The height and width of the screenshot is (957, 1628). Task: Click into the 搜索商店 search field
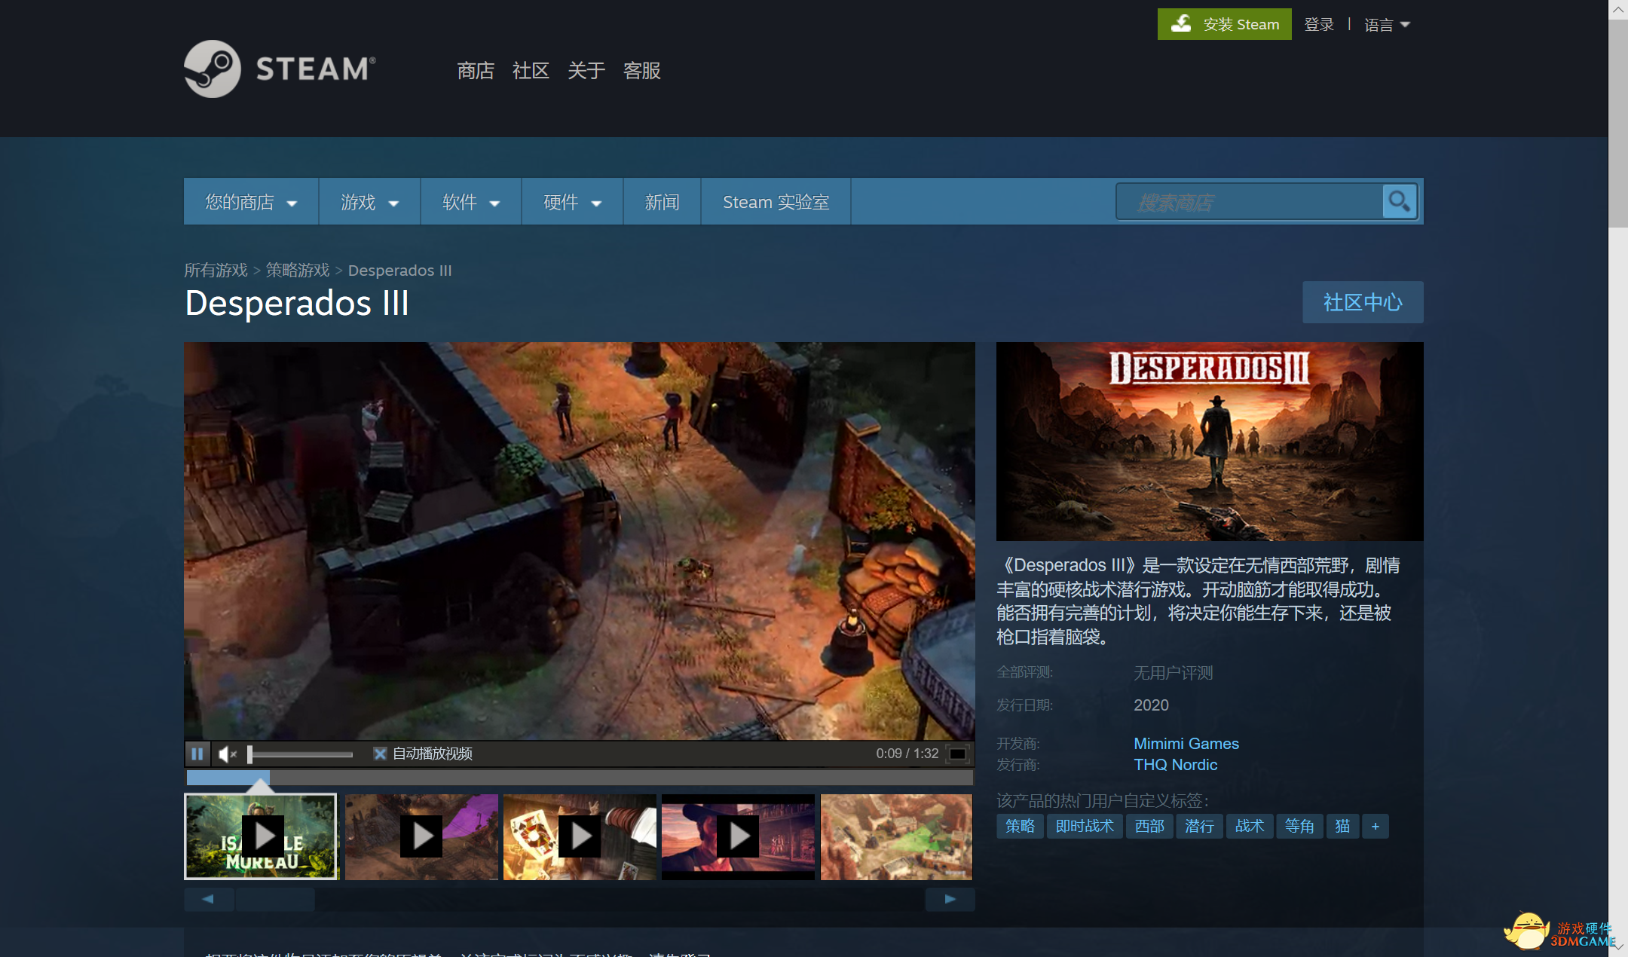[1250, 202]
